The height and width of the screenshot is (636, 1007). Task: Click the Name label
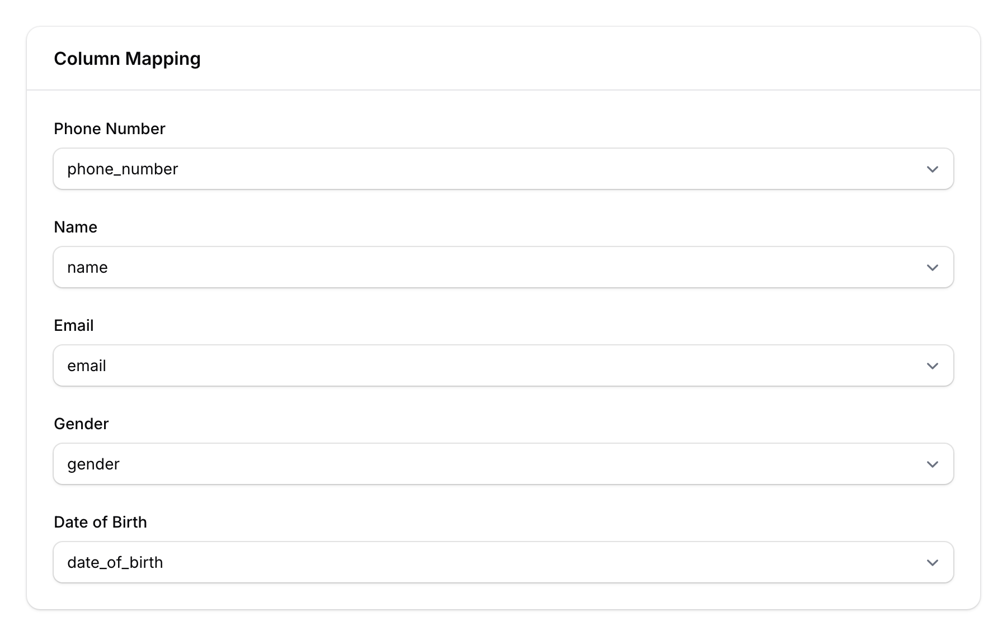(x=75, y=227)
